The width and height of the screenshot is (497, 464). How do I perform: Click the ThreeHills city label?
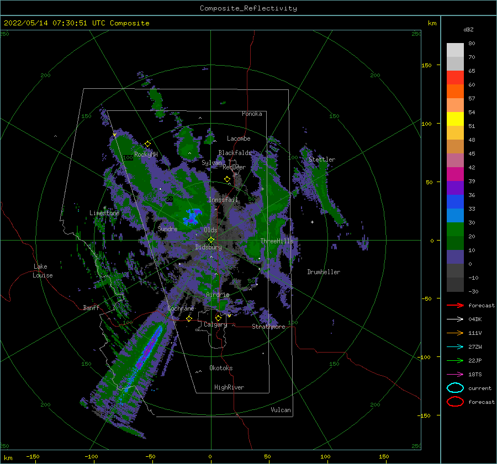tap(277, 241)
